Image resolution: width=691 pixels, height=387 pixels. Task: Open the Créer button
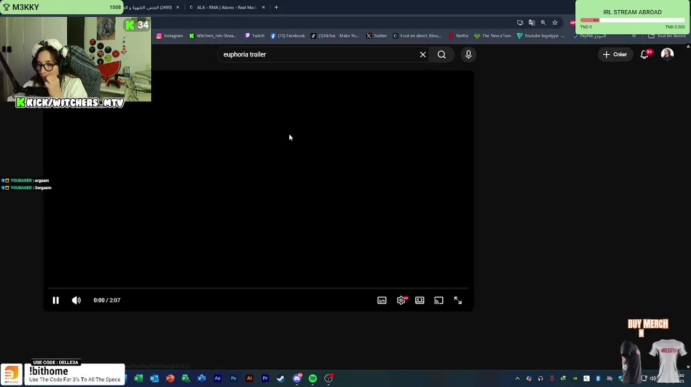(615, 54)
